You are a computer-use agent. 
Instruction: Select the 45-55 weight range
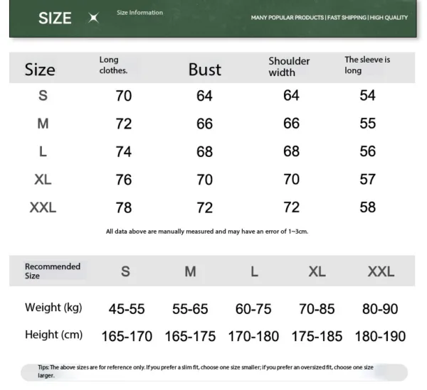point(126,309)
